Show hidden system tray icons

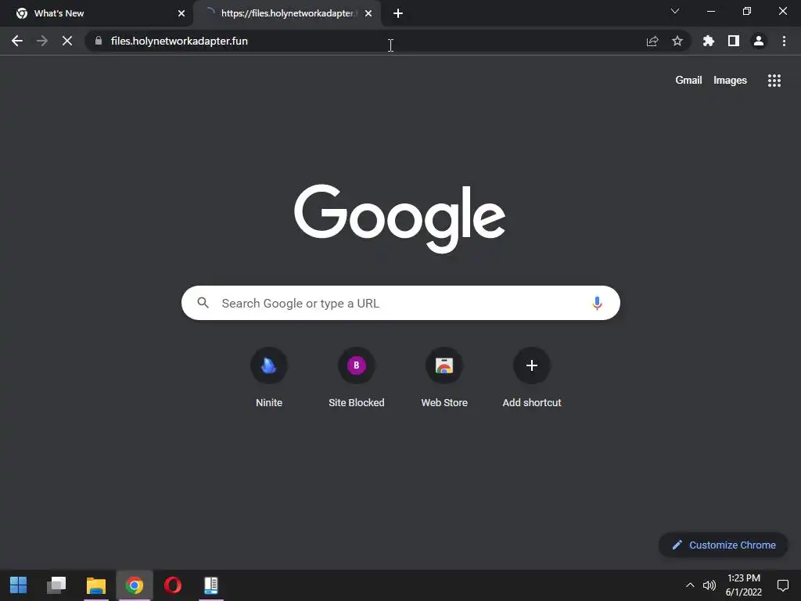(690, 585)
